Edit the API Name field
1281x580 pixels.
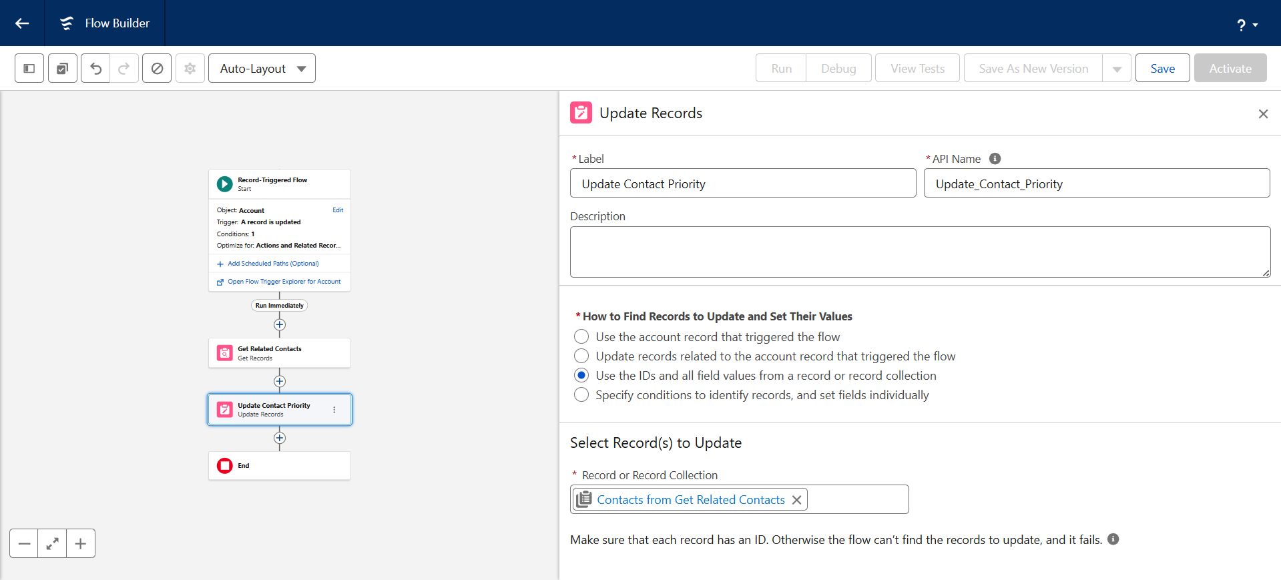click(x=1097, y=183)
